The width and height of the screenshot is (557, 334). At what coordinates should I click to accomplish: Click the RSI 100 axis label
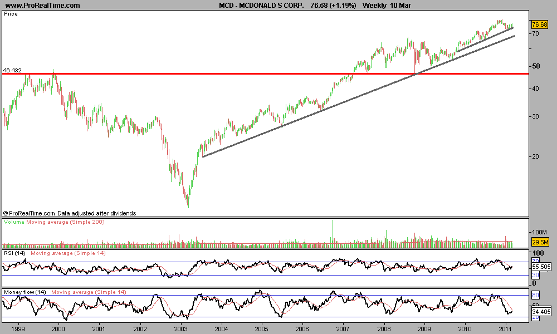click(x=539, y=253)
